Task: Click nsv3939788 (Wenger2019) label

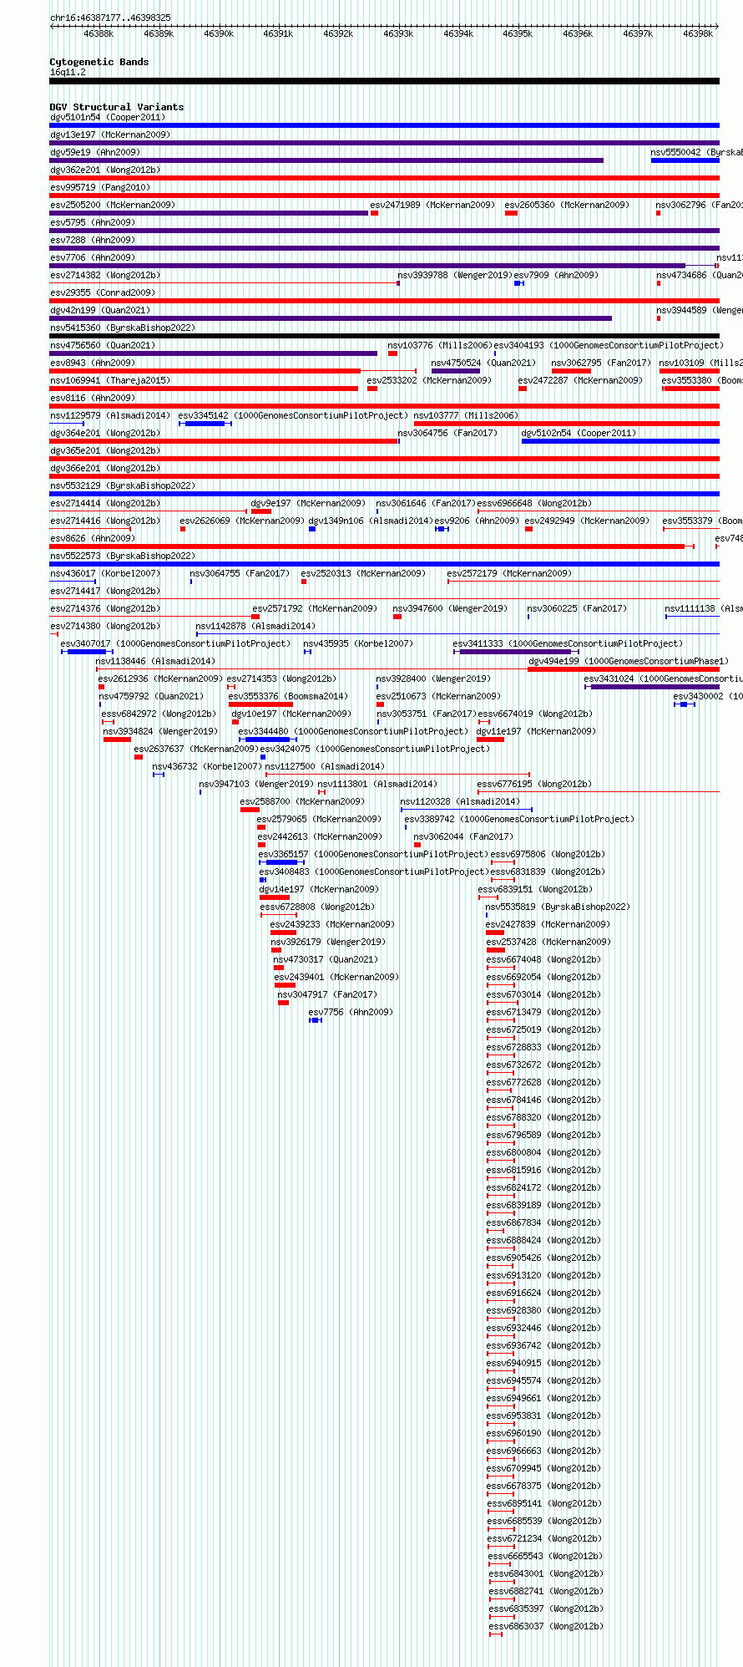Action: [x=455, y=275]
